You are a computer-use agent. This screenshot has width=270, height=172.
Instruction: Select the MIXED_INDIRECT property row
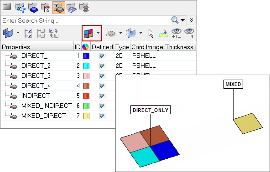pos(58,106)
